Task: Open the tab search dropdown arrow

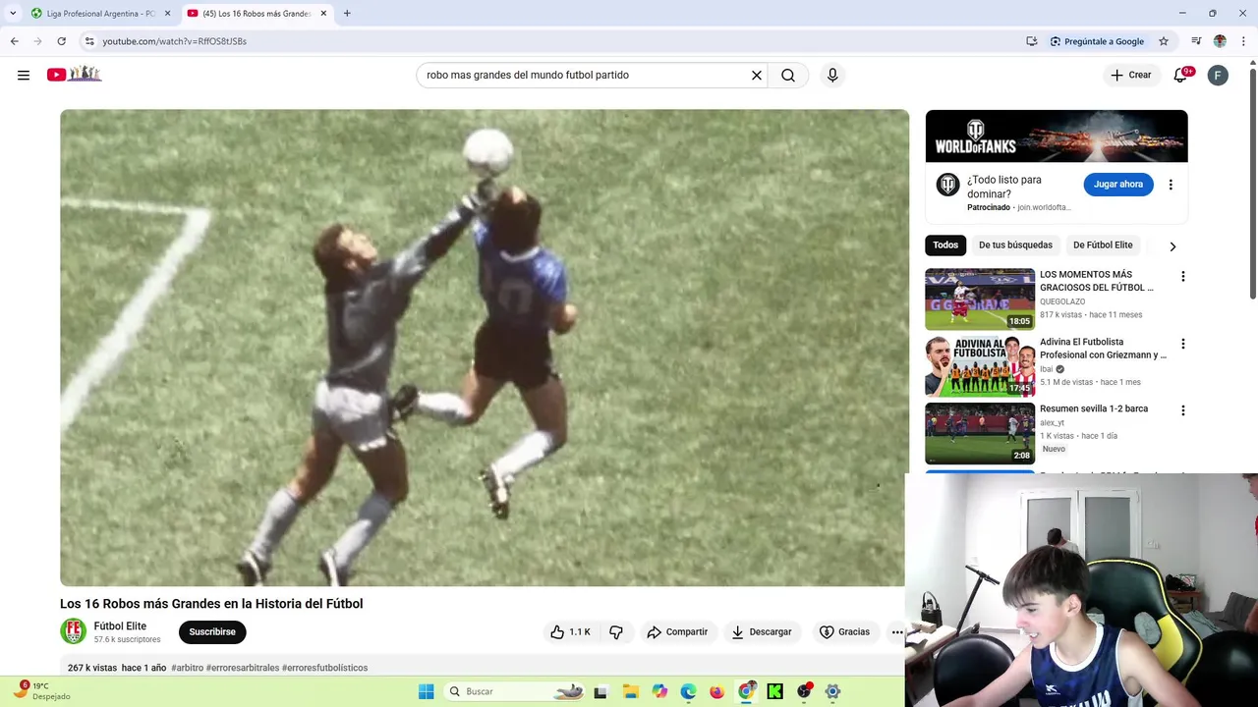Action: (13, 14)
